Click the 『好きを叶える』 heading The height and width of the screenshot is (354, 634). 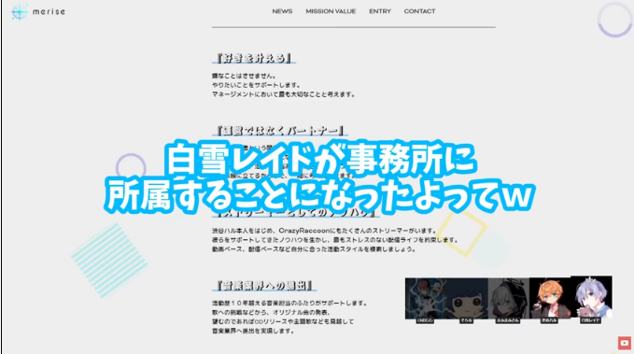[x=254, y=58]
